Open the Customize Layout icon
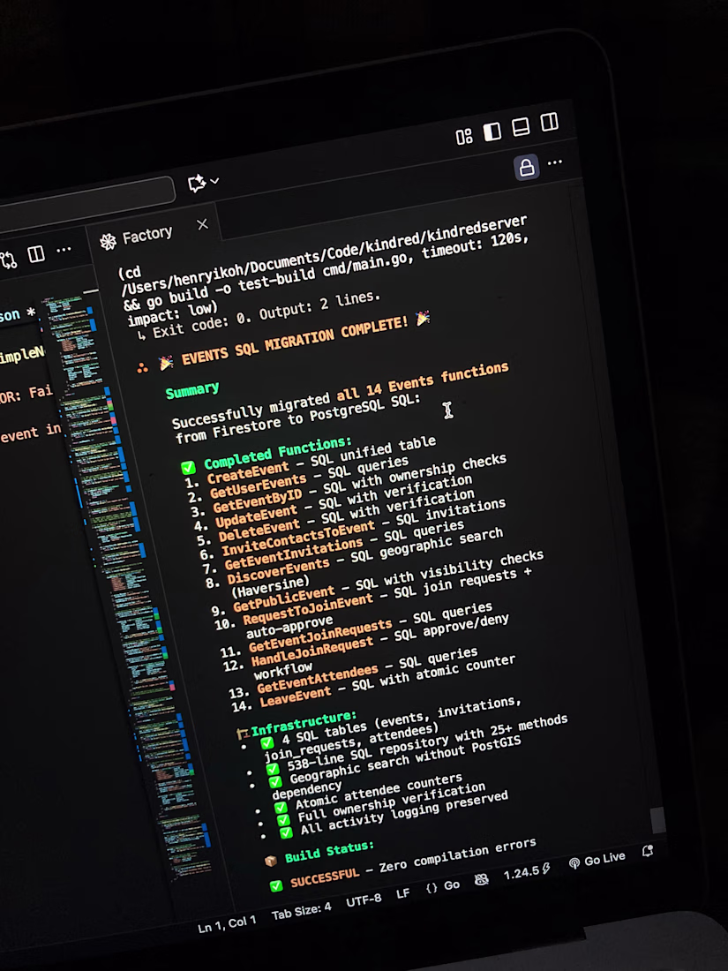This screenshot has height=971, width=728. (x=463, y=137)
